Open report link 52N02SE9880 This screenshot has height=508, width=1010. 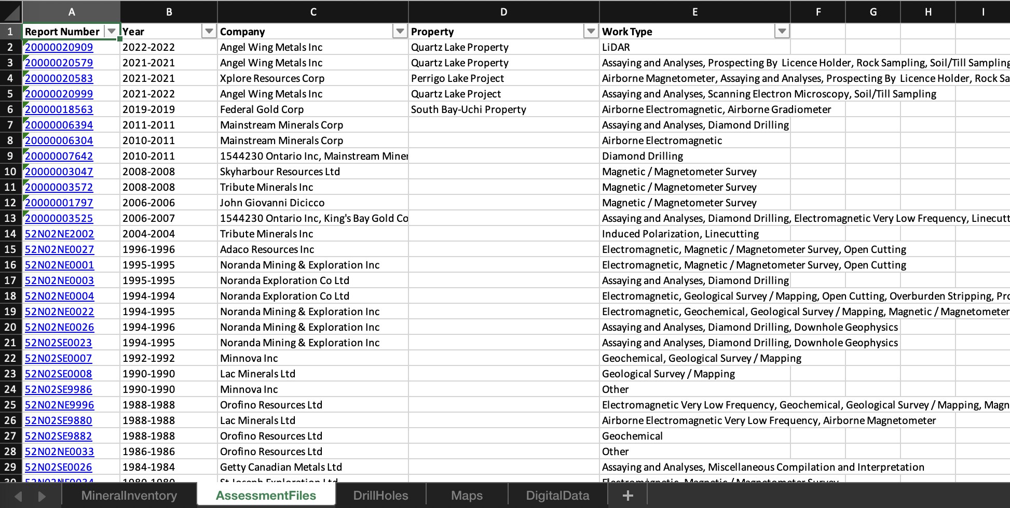pos(58,420)
